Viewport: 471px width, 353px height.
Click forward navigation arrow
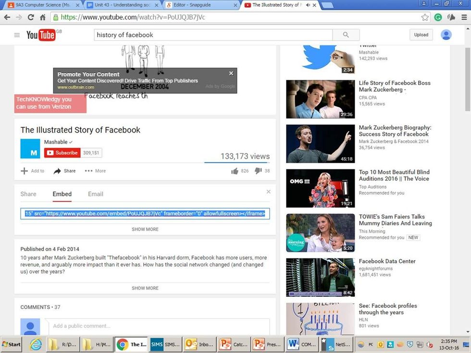point(19,17)
